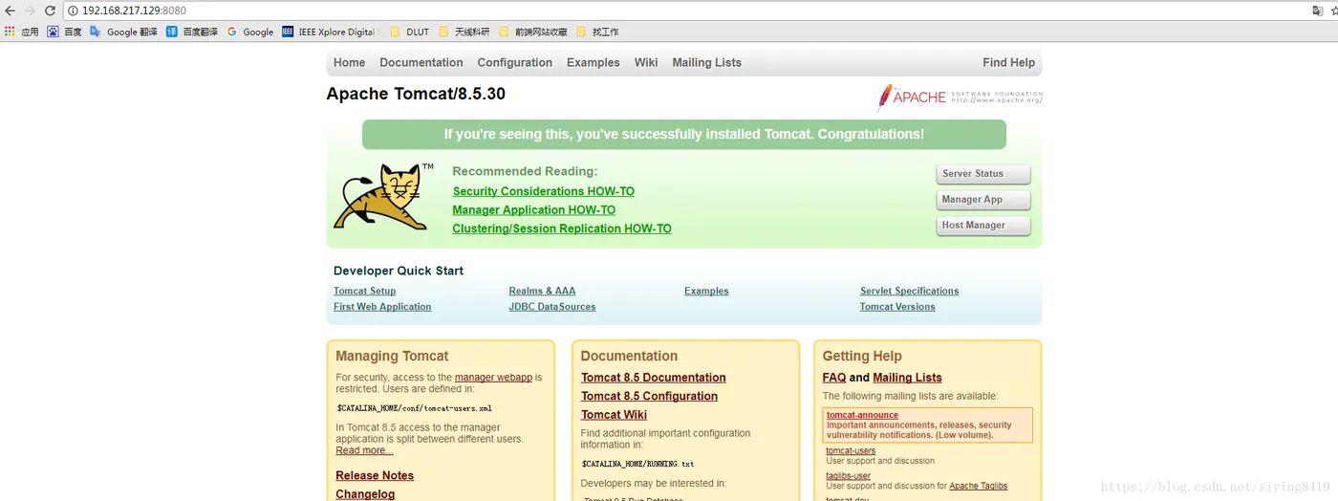
Task: Open the 天线科研 bookmark folder
Action: (x=464, y=32)
